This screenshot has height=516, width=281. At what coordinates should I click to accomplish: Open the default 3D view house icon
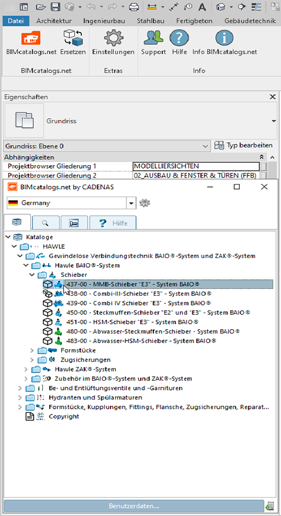pyautogui.click(x=220, y=6)
